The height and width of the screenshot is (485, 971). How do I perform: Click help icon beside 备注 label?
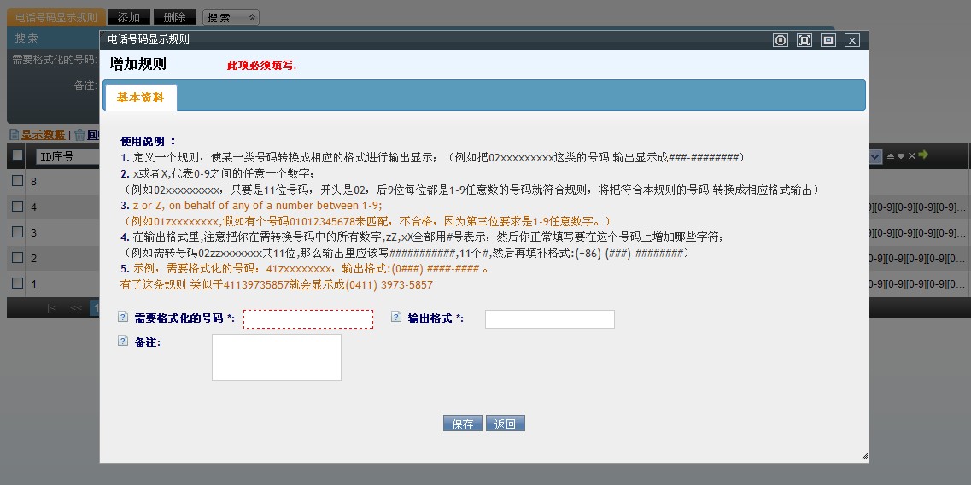(122, 341)
